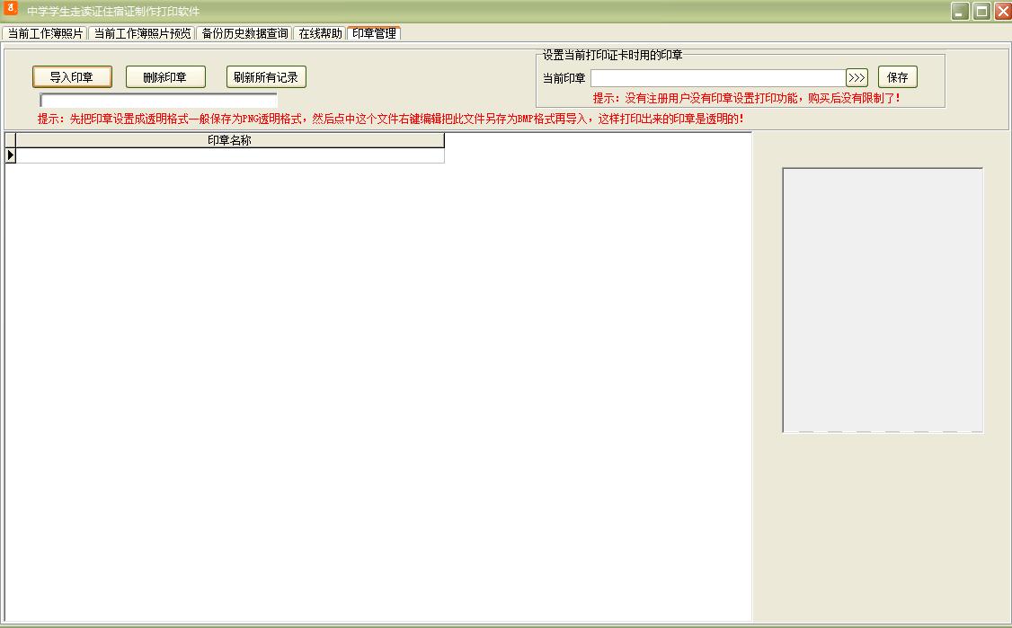This screenshot has width=1012, height=628.
Task: Save the current seal with 保存 button
Action: (897, 77)
